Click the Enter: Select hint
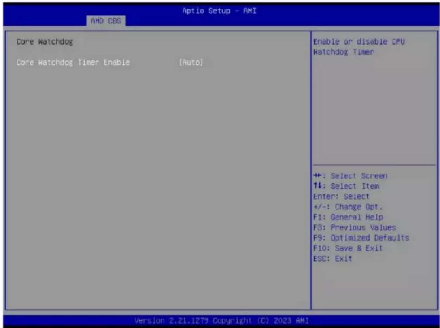This screenshot has height=328, width=440. coord(341,196)
